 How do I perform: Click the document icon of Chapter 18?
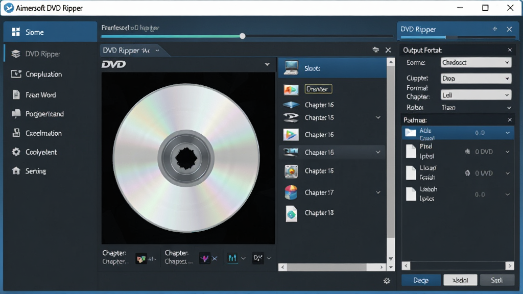coord(291,214)
